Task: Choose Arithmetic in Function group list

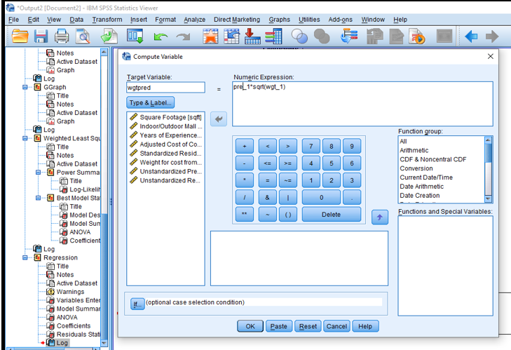Action: (413, 150)
